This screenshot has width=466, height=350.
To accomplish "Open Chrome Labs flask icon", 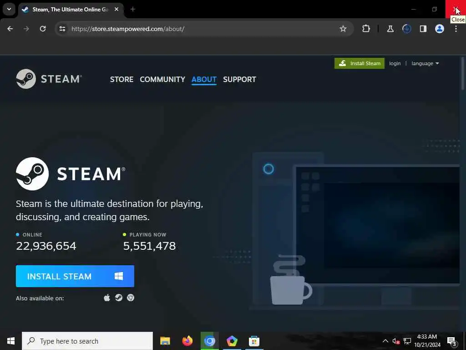I will point(390,29).
